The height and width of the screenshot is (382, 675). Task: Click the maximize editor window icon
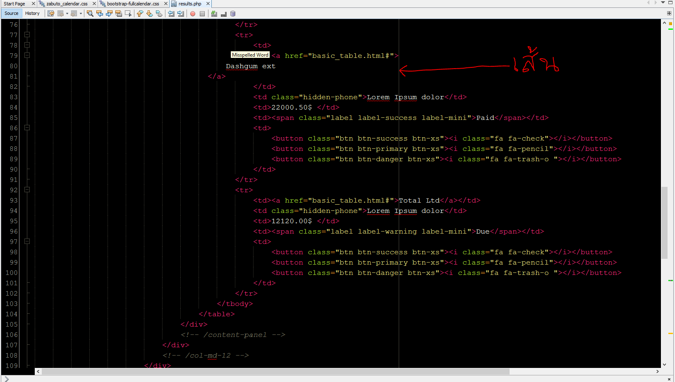pos(670,2)
